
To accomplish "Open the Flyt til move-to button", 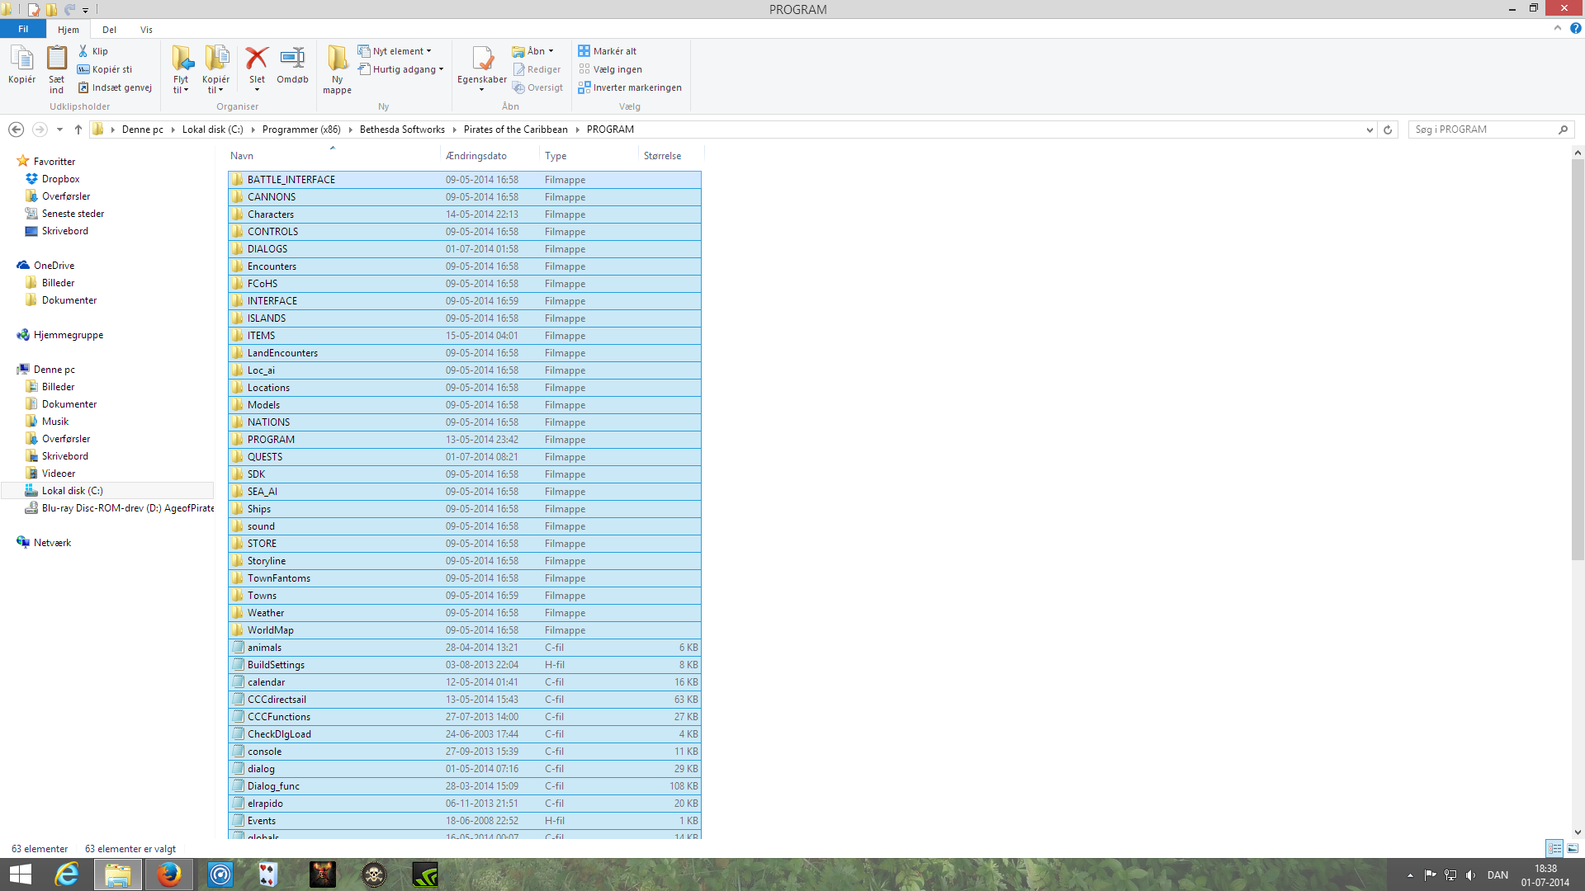I will click(x=182, y=69).
